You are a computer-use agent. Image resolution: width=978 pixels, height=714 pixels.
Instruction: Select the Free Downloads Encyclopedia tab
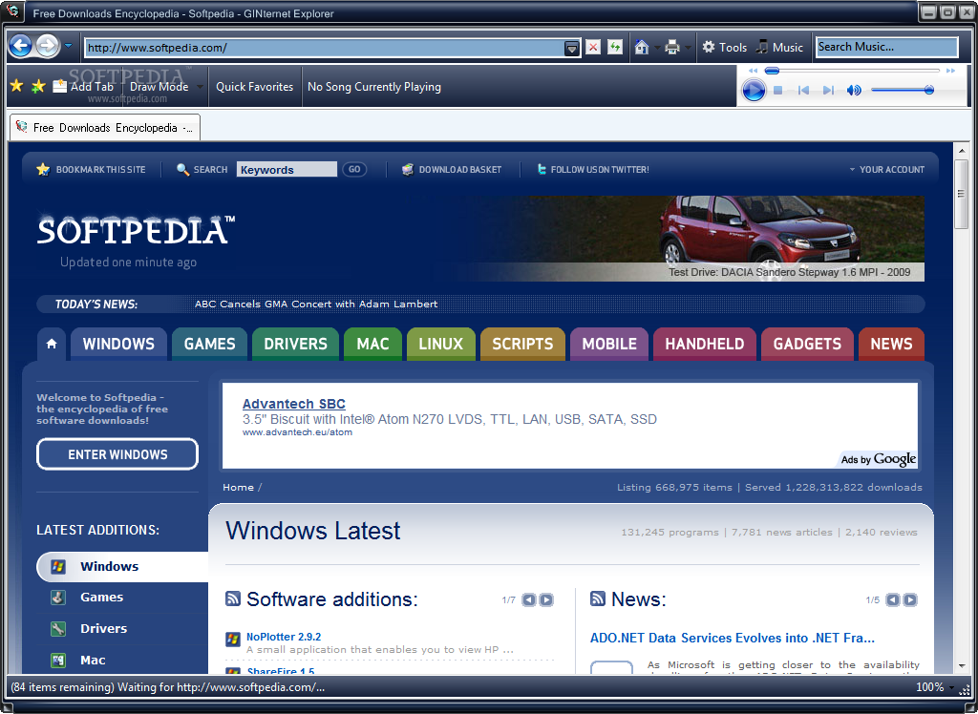[105, 127]
